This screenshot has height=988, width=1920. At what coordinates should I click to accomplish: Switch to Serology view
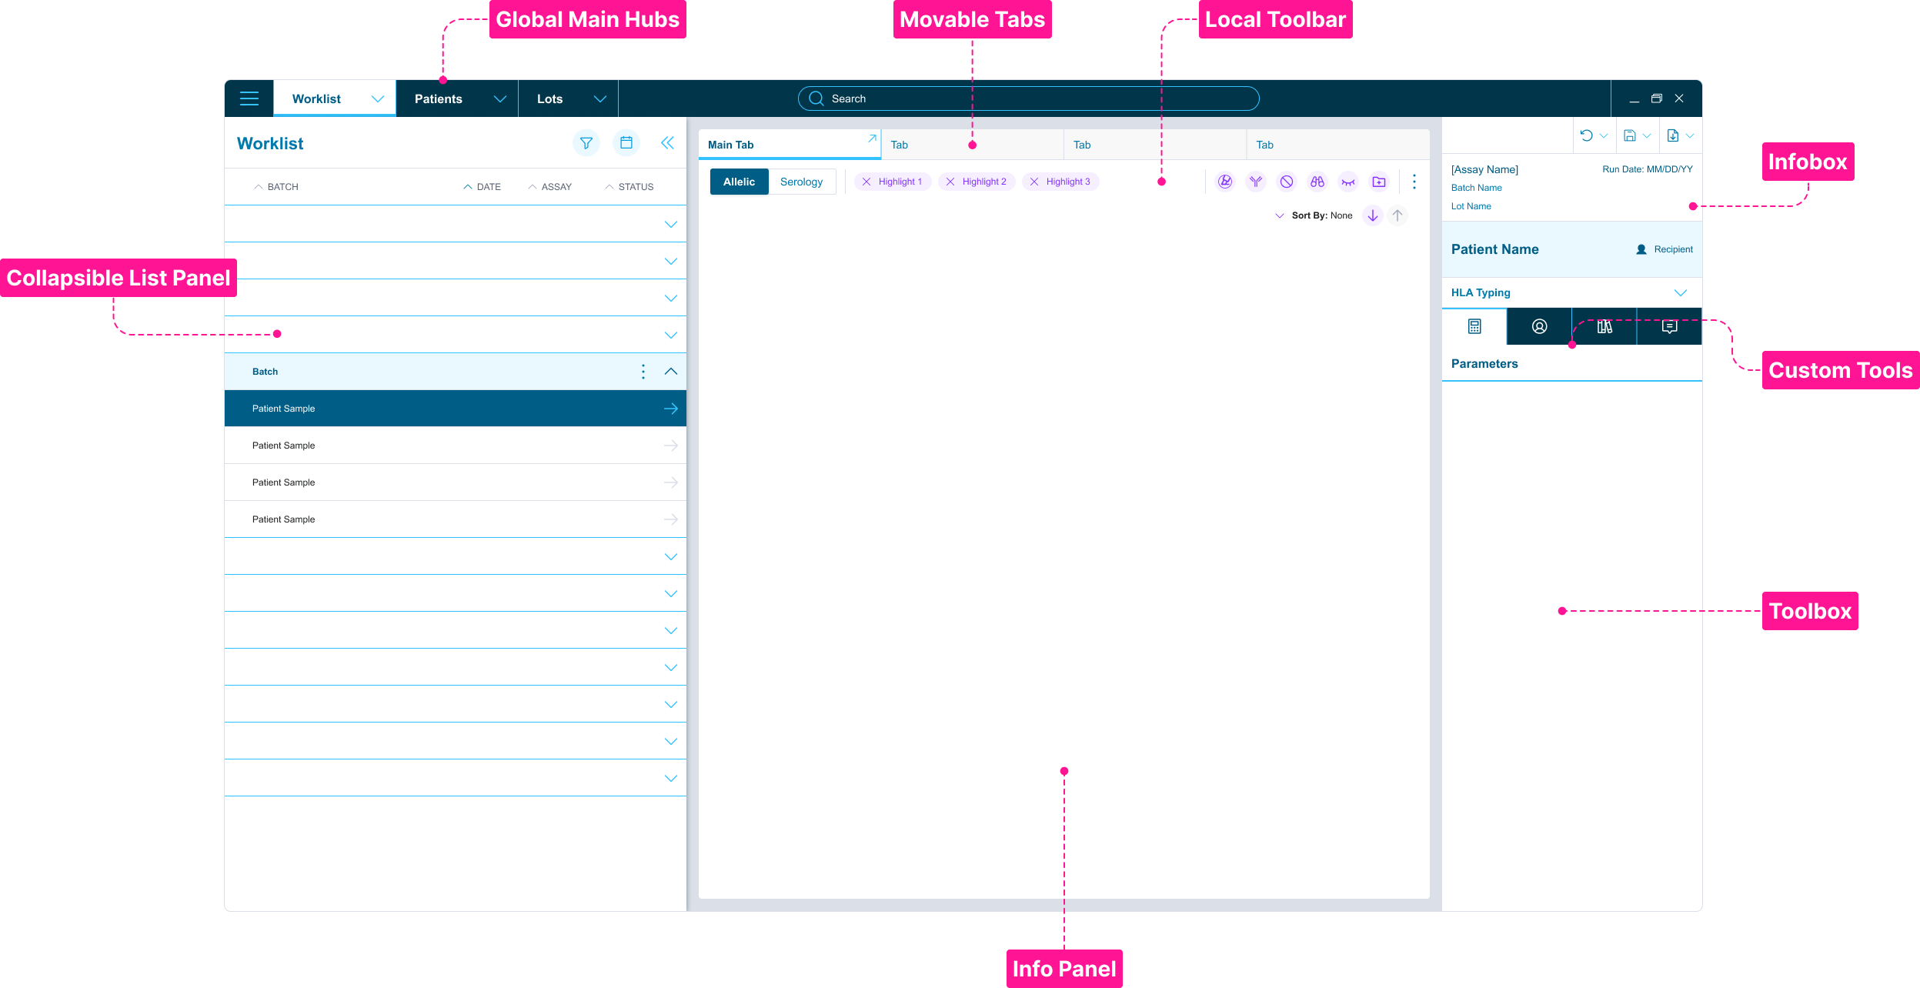point(802,182)
